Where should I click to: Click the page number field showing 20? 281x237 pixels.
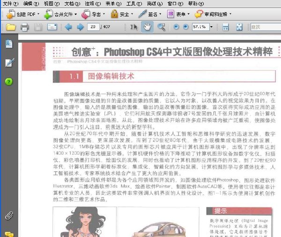pos(93,27)
